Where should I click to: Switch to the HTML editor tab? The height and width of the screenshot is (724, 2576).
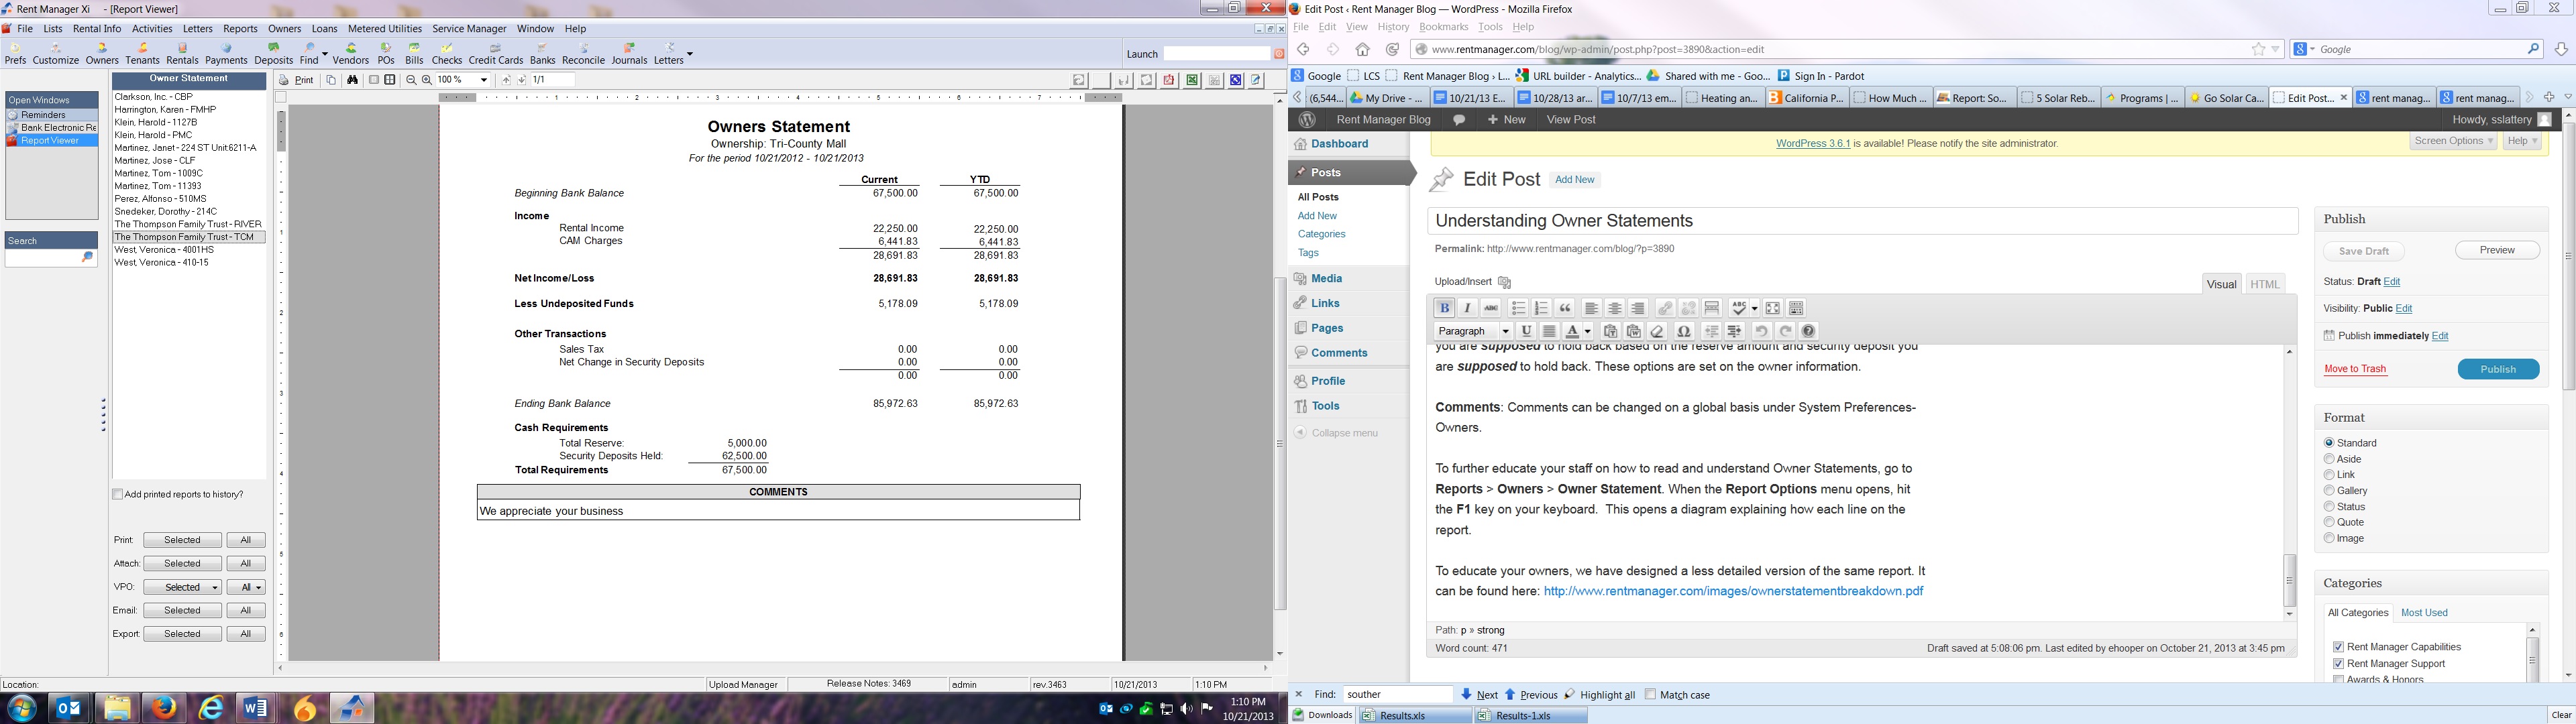pyautogui.click(x=2264, y=284)
